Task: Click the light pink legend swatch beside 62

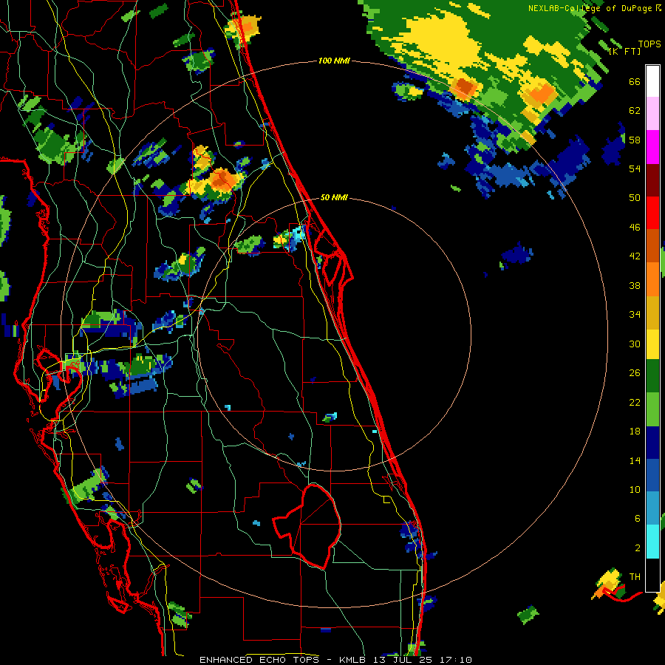Action: pos(652,113)
